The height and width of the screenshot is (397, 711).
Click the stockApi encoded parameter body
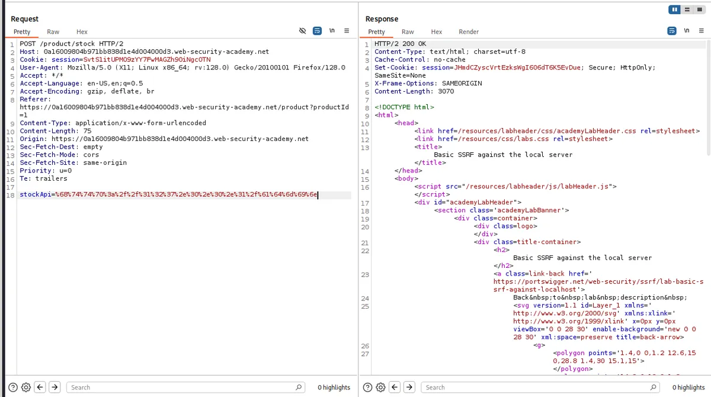(169, 194)
